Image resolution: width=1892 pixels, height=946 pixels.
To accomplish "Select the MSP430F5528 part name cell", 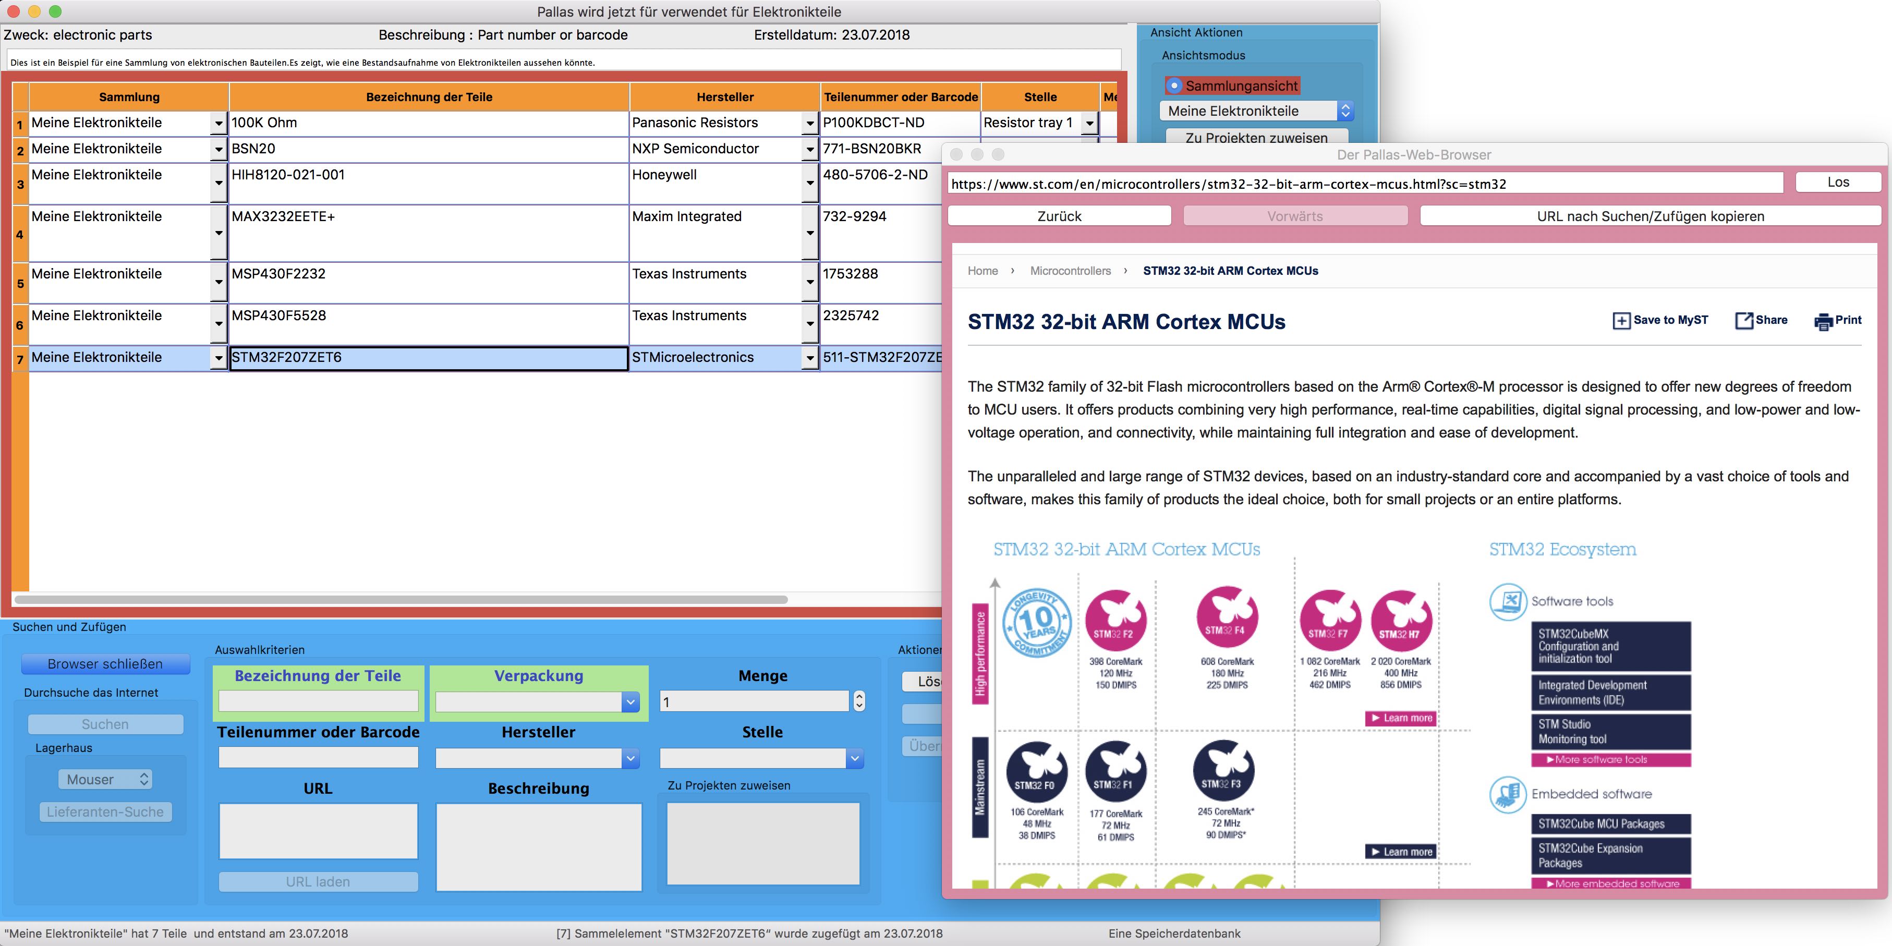I will click(429, 324).
